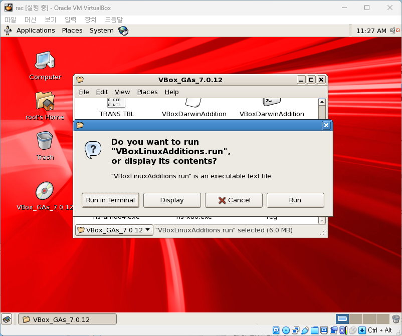This screenshot has width=402, height=336.
Task: Click the VirtualBox CPU virtualization indicator
Action: pyautogui.click(x=343, y=330)
